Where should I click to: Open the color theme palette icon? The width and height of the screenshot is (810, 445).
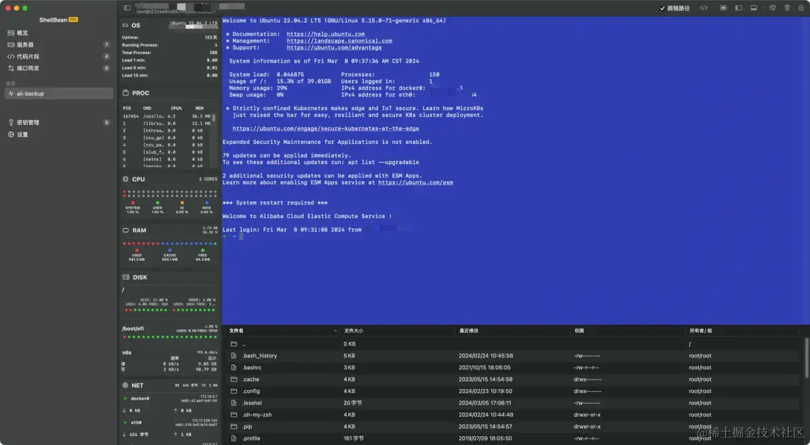tap(773, 8)
